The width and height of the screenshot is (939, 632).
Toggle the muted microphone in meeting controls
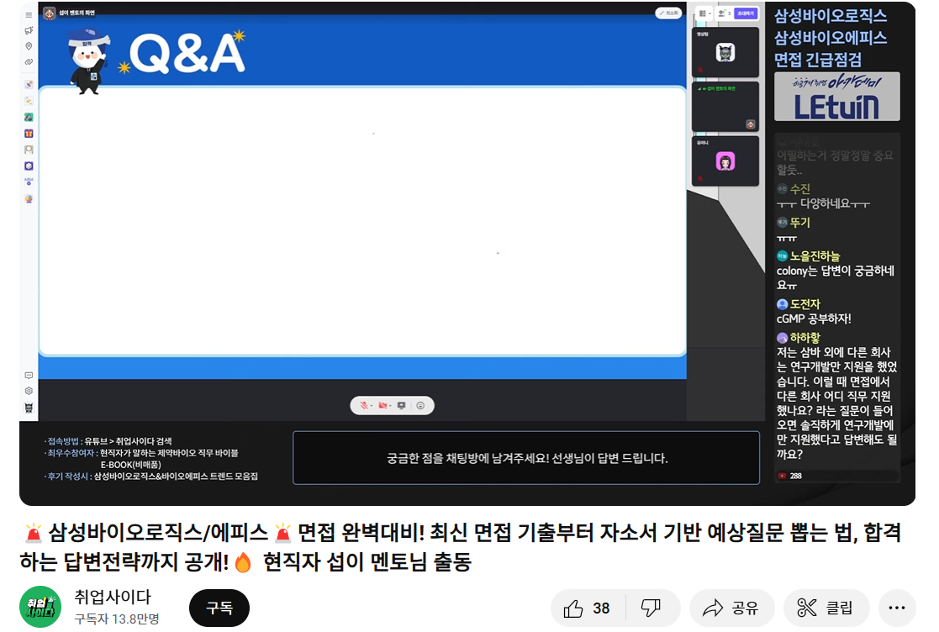[365, 406]
